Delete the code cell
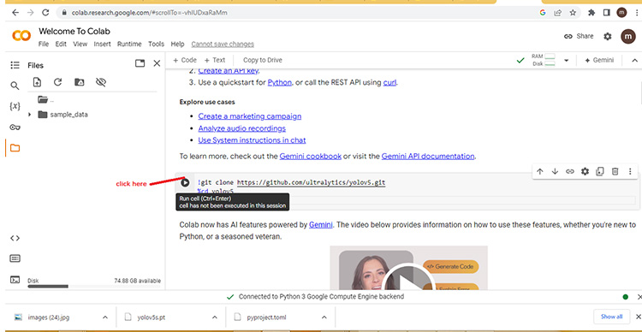 615,171
